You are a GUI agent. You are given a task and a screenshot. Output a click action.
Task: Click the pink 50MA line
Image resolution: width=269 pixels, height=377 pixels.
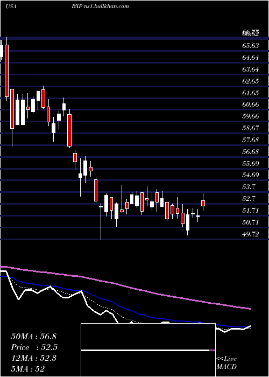tap(125, 287)
